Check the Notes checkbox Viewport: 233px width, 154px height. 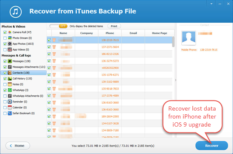point(5,84)
